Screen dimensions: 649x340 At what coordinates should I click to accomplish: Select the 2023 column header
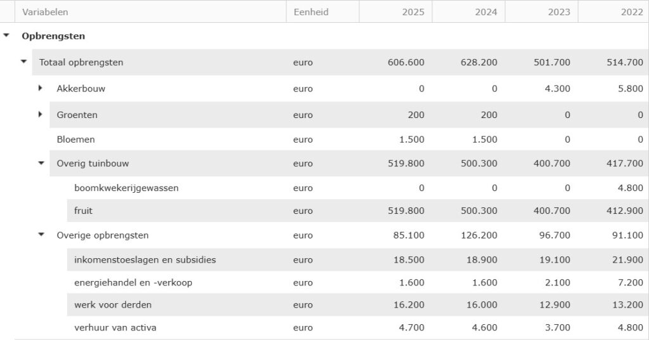coord(559,12)
